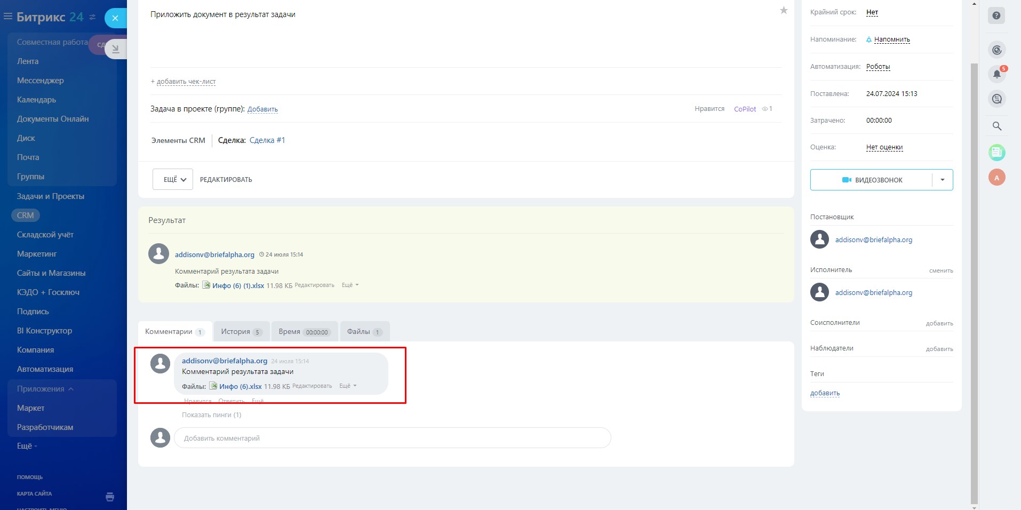Image resolution: width=1021 pixels, height=510 pixels.
Task: Switch to the История tab
Action: (x=241, y=332)
